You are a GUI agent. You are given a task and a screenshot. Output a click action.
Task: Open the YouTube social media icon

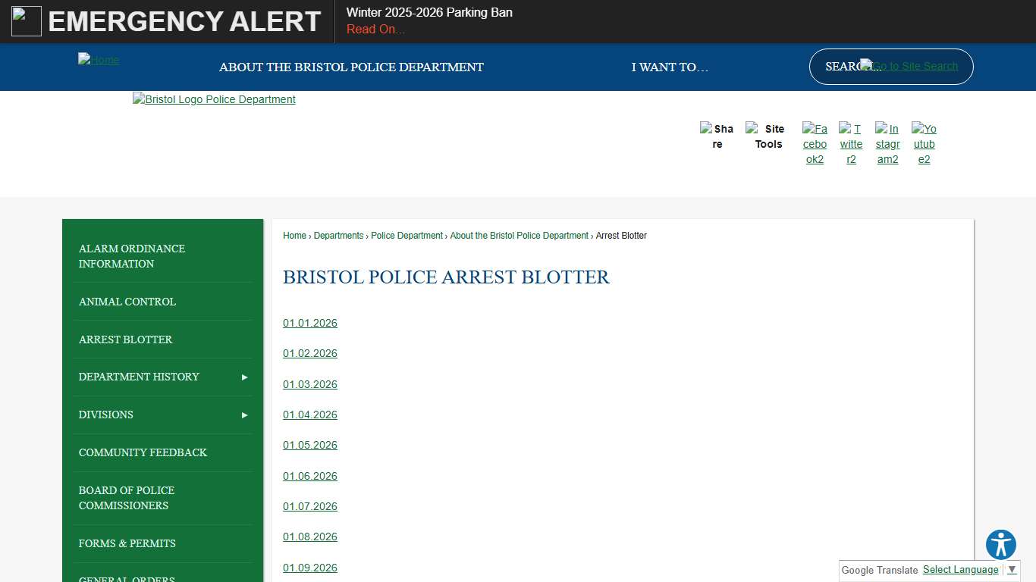pyautogui.click(x=924, y=144)
